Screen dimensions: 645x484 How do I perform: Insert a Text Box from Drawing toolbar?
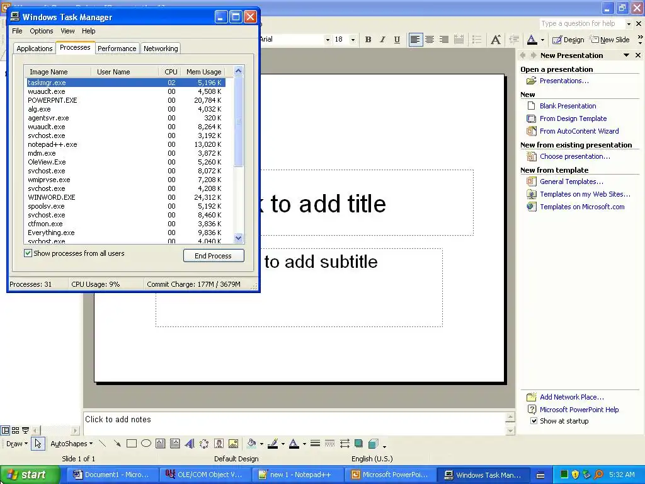[161, 444]
